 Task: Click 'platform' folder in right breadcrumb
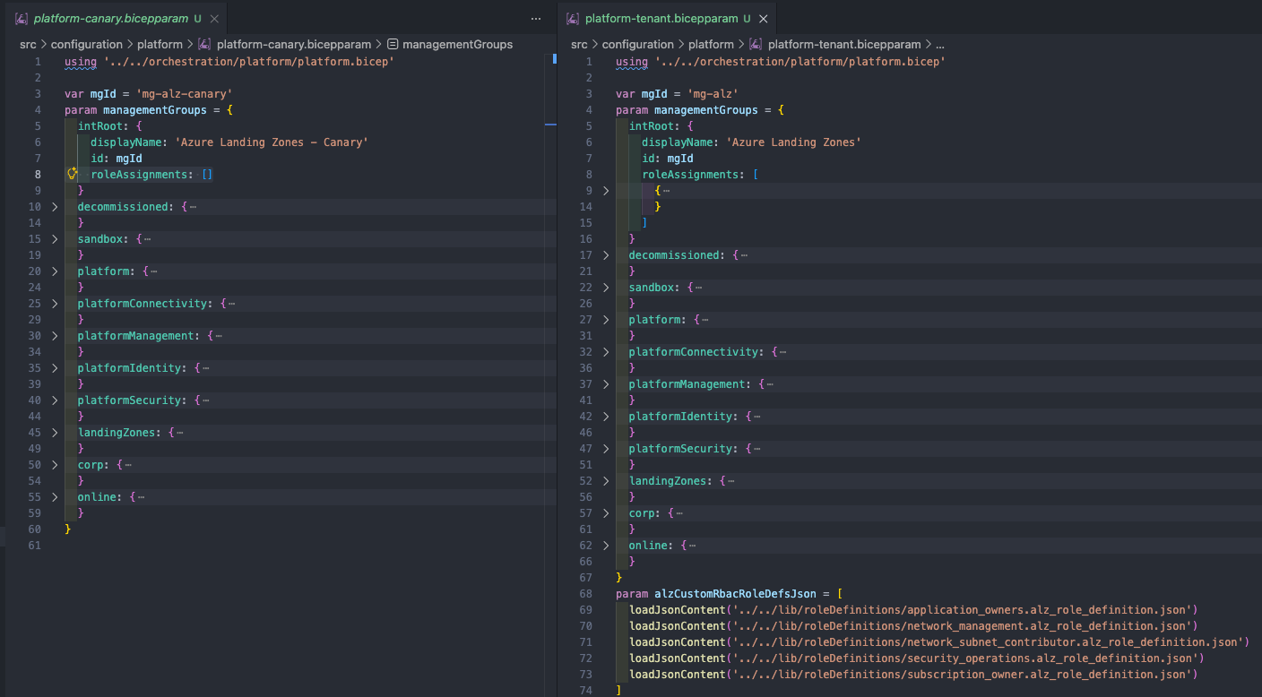[x=711, y=44]
